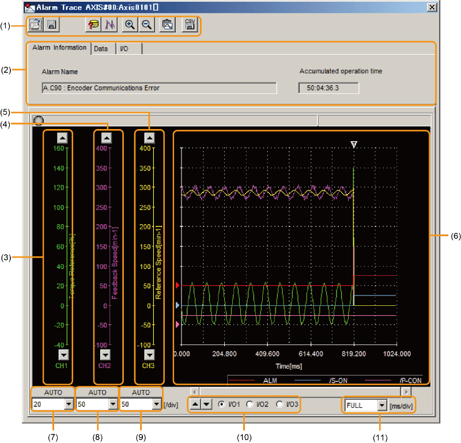The width and height of the screenshot is (461, 443).
Task: Click the open file toolbar icon
Action: [35, 25]
